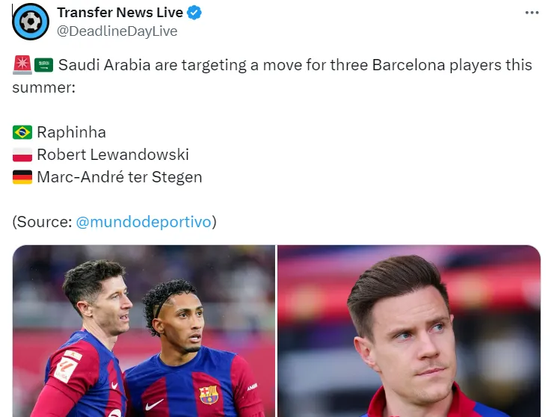The width and height of the screenshot is (554, 417).
Task: Click the Marc-André ter Stegen text
Action: [120, 177]
